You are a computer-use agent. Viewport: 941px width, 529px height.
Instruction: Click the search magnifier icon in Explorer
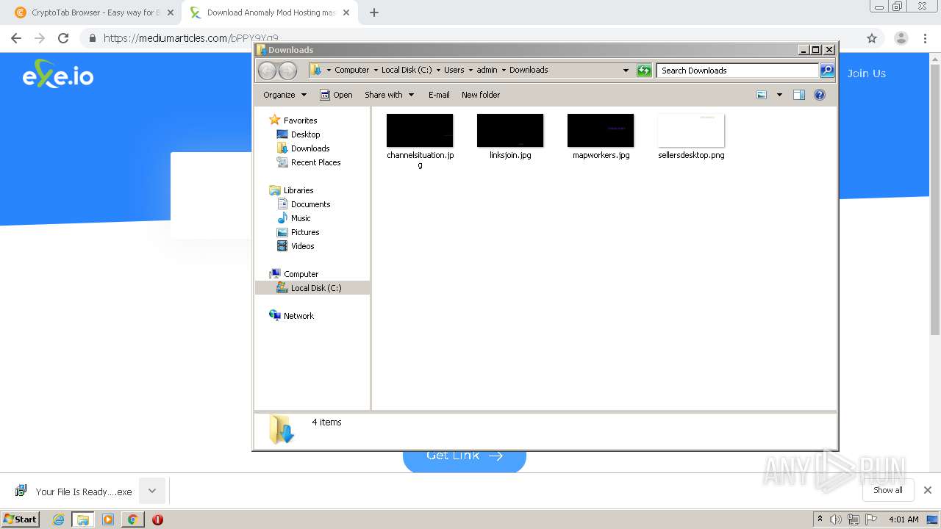click(x=827, y=71)
